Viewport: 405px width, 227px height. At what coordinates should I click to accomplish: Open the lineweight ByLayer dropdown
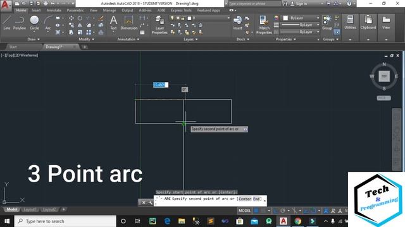[299, 25]
